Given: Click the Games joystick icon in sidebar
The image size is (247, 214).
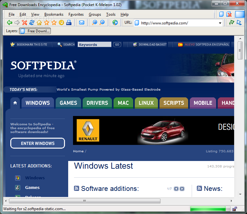Looking at the screenshot, I should pyautogui.click(x=18, y=188).
